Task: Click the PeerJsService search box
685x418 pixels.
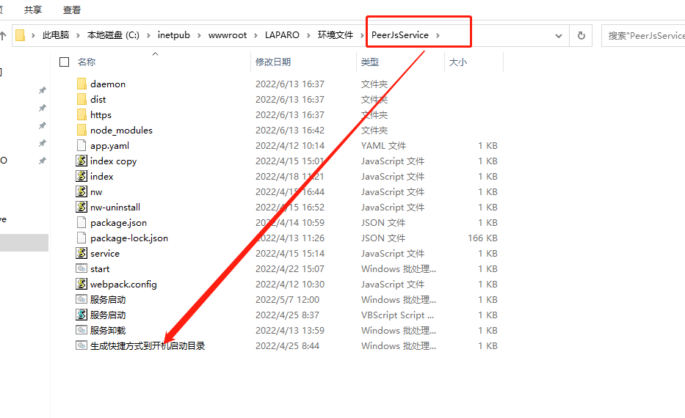Action: [x=643, y=35]
